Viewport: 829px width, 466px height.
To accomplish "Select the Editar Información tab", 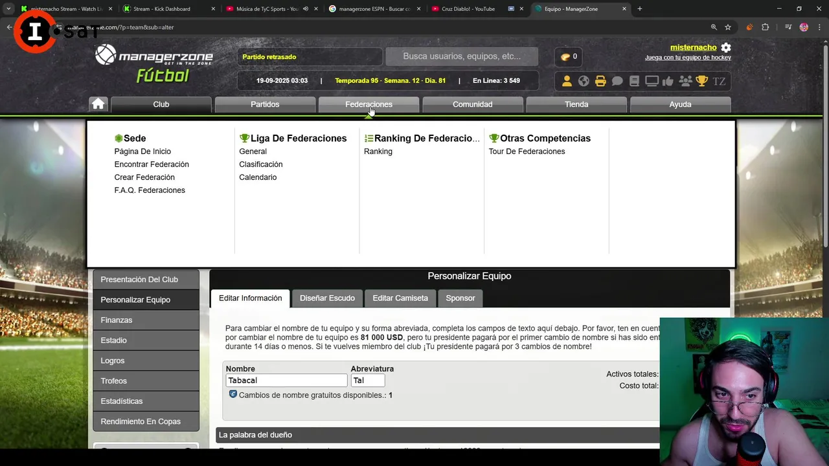I will click(250, 298).
